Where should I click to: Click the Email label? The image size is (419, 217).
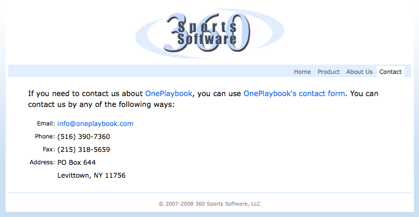pos(45,123)
